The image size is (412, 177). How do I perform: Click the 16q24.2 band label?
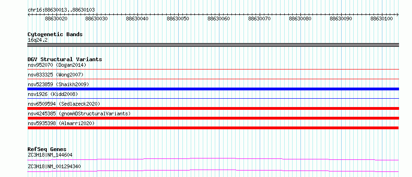37,40
